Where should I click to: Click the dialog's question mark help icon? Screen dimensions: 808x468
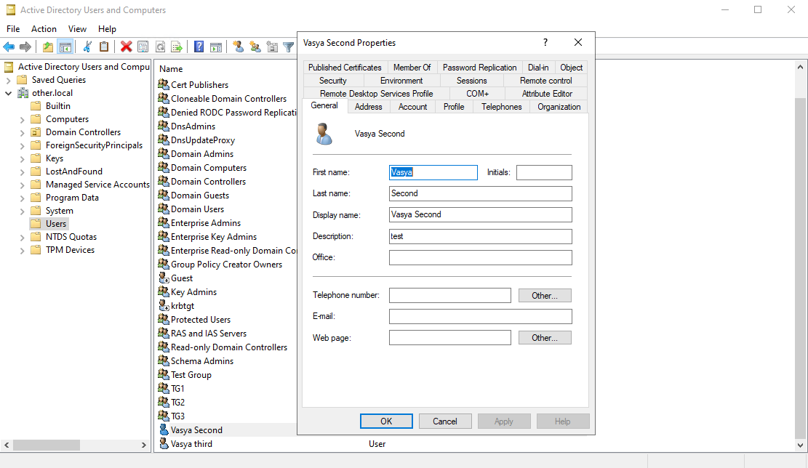coord(545,42)
